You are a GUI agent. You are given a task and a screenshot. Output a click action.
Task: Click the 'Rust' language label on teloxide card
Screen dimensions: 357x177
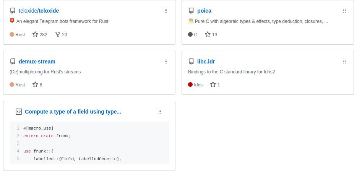(x=20, y=35)
